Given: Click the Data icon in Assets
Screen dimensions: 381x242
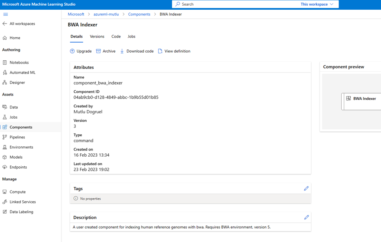Looking at the screenshot, I should pos(4,107).
